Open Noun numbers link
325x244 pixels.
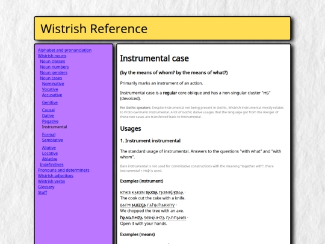tap(54, 67)
